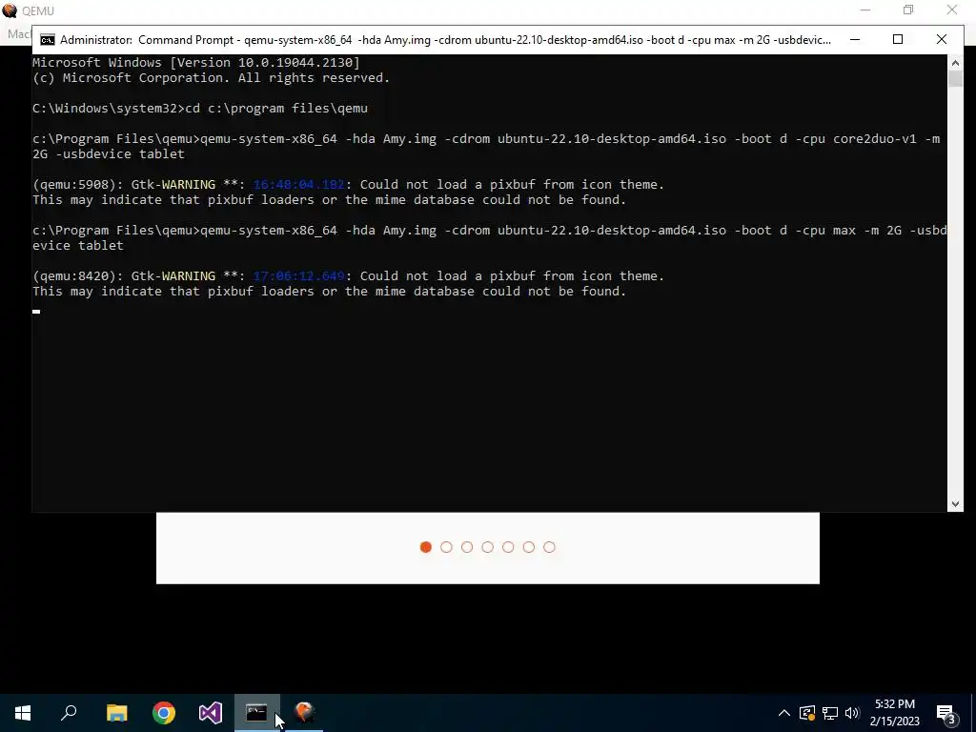Viewport: 976px width, 732px height.
Task: Click the 'cd c:\program files\qemu' command text
Action: (x=276, y=109)
